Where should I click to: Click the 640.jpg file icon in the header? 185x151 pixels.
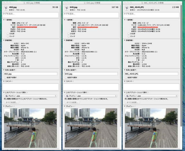tap(67, 7)
